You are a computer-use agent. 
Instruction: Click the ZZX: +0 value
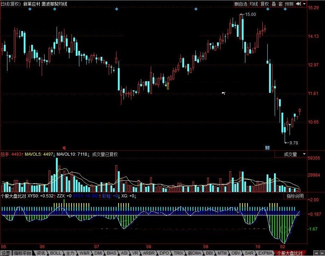click(x=64, y=196)
